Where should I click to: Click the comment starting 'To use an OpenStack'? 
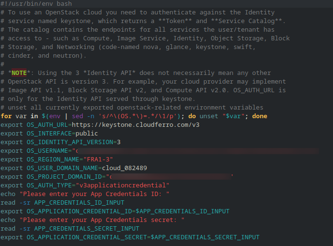[x=137, y=12]
